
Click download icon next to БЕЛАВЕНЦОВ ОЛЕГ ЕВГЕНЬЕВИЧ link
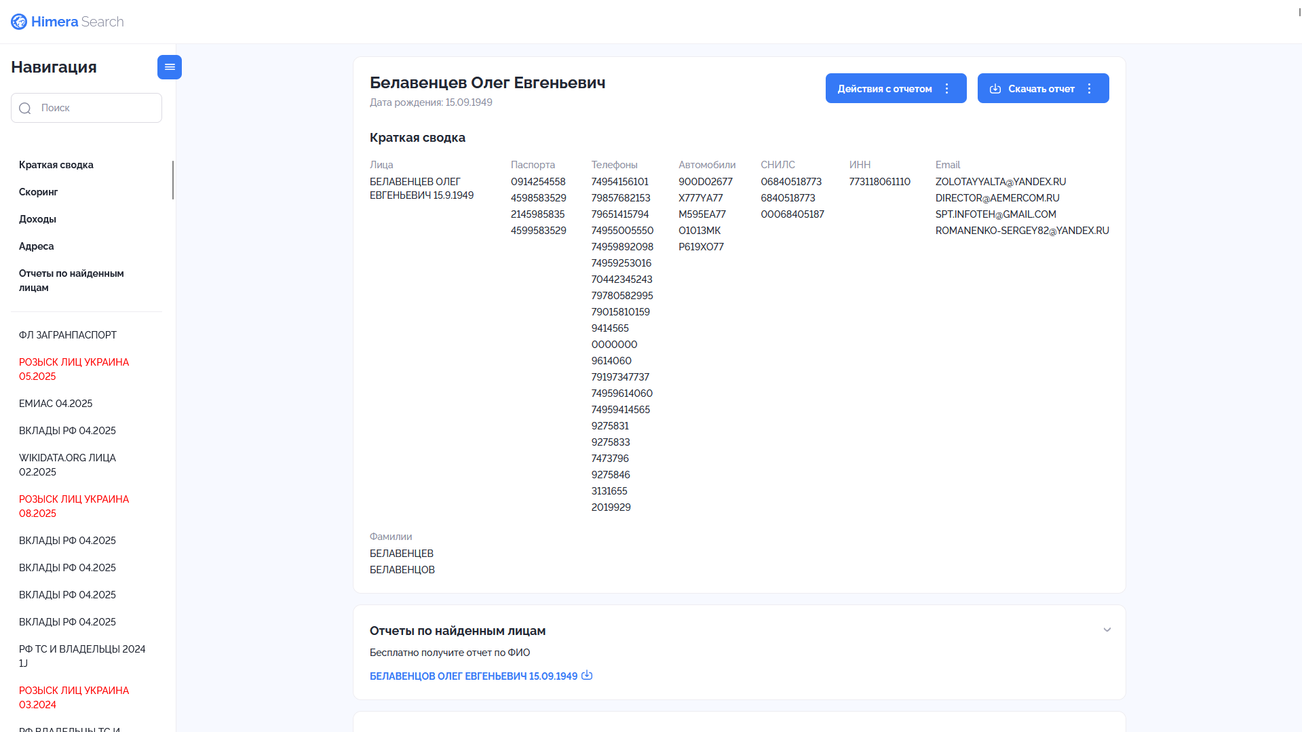[x=587, y=675]
